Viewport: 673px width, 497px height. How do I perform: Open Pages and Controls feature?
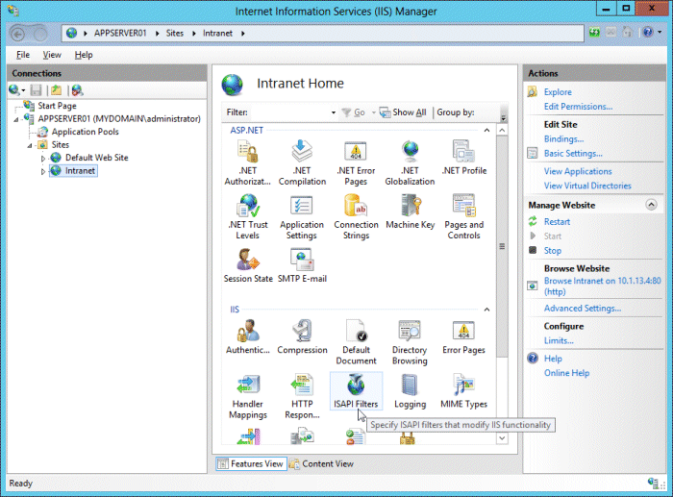(464, 216)
